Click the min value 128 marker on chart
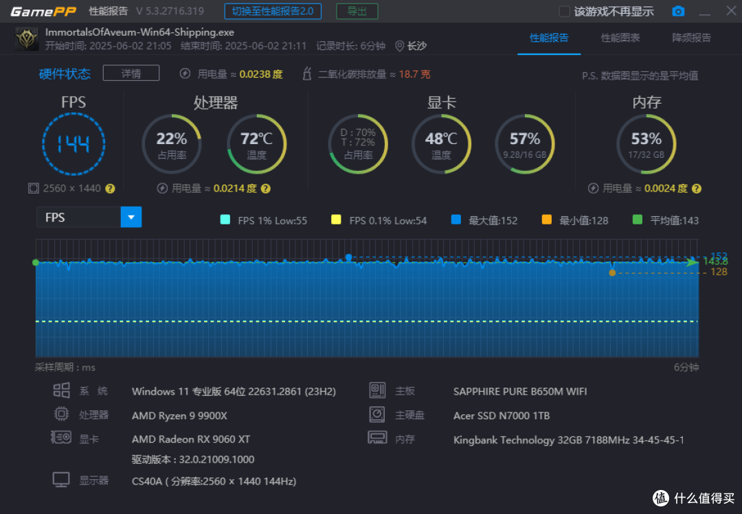The width and height of the screenshot is (742, 514). pyautogui.click(x=612, y=273)
